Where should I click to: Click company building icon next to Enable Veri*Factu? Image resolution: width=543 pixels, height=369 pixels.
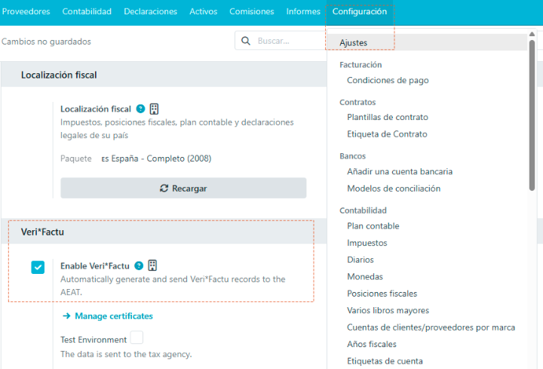[152, 266]
